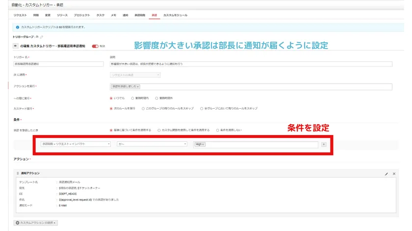The image size is (412, 231).
Task: Remove the 通知アクション with the X icon
Action: [x=394, y=173]
